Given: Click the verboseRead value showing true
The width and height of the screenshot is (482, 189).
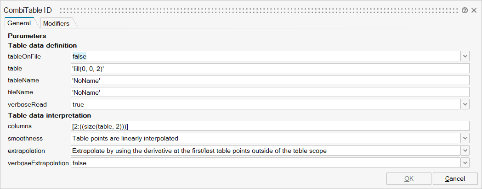Looking at the screenshot, I should (265, 104).
